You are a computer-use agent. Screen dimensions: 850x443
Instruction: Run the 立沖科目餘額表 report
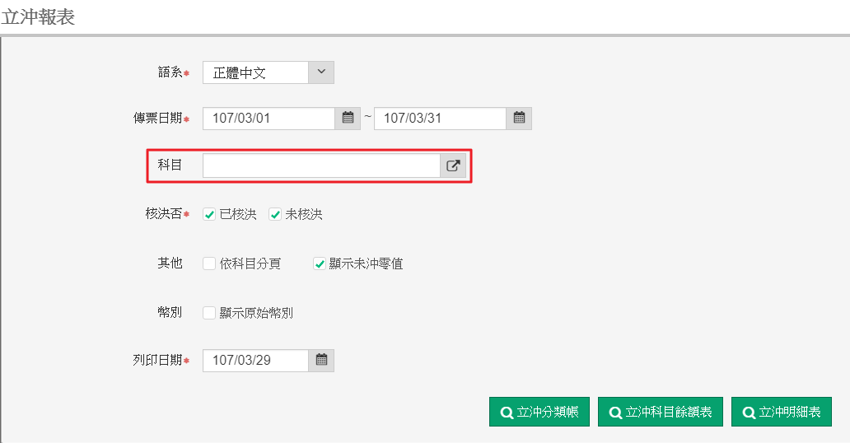tap(661, 413)
